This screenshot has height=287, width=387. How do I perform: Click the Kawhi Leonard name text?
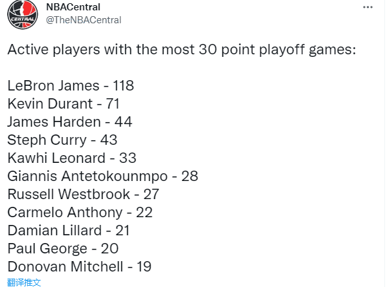point(56,158)
